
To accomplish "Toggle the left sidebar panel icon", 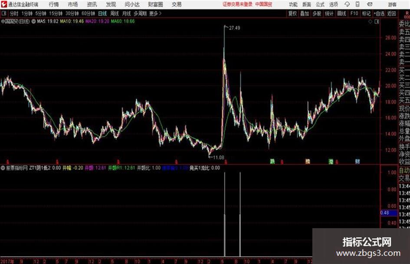I will 4,13.
